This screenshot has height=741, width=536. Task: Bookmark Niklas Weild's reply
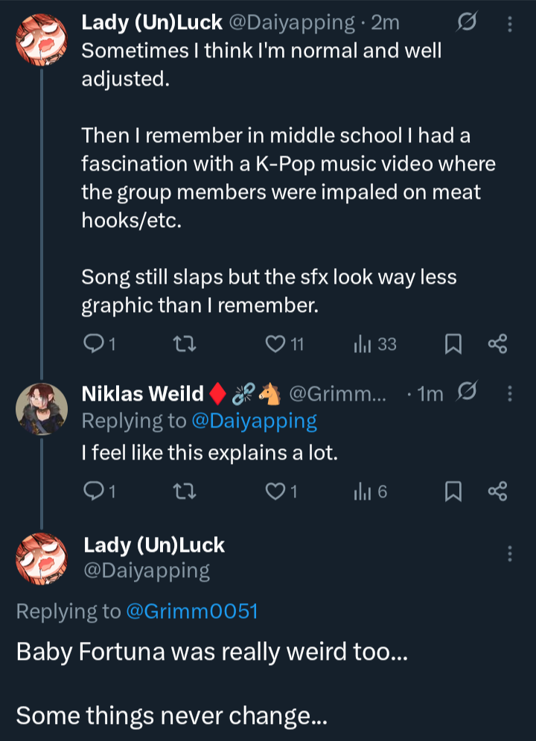coord(453,491)
